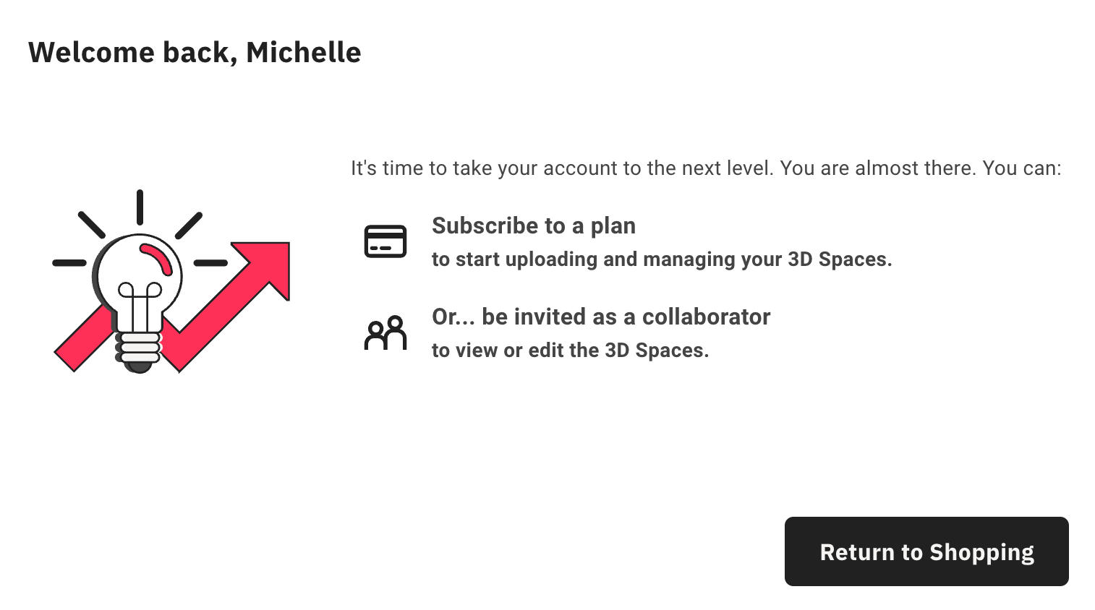Click "to start uploading and managing" subtext
The width and height of the screenshot is (1095, 610).
pos(661,259)
